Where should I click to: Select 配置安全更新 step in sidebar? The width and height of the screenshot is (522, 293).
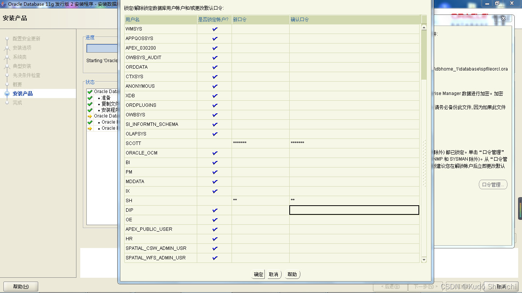26,39
